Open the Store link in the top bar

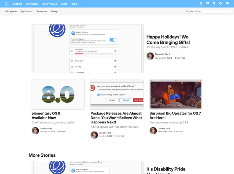(64, 4)
